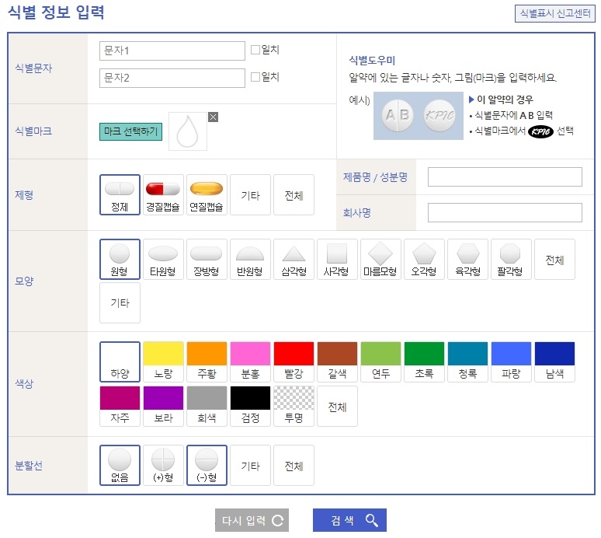Viewport: 601px width, 538px height.
Task: Pick the 빨강 red color
Action: point(294,362)
